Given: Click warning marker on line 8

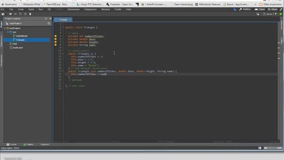Looking at the screenshot, I should (x=55, y=45).
